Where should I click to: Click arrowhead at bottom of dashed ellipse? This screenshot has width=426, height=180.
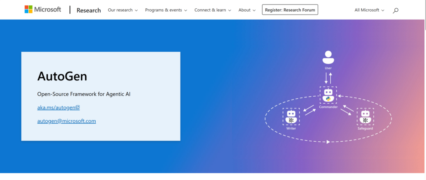click(328, 142)
